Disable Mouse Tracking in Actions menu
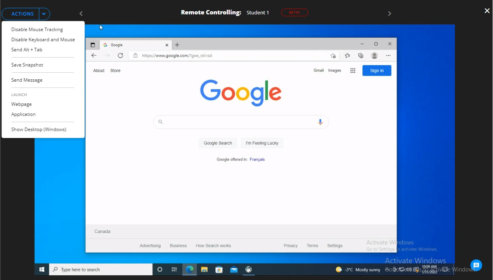The height and width of the screenshot is (280, 493). [x=37, y=30]
